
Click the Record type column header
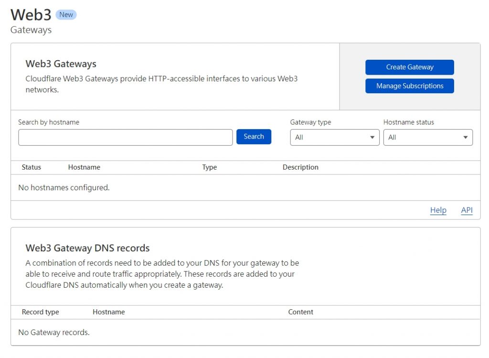point(41,312)
